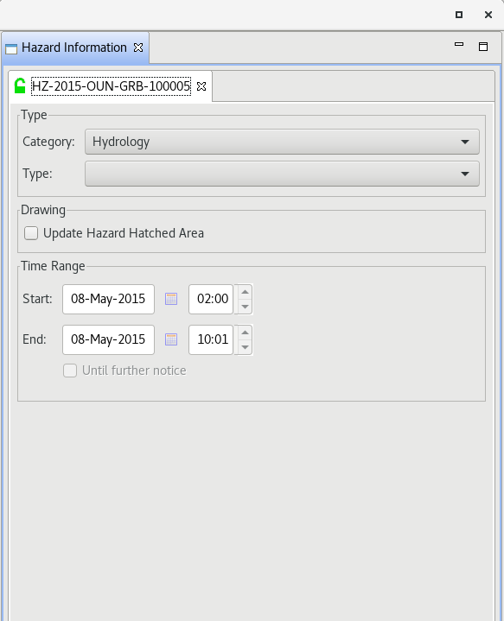
Task: Open the End date calendar picker
Action: (x=171, y=339)
